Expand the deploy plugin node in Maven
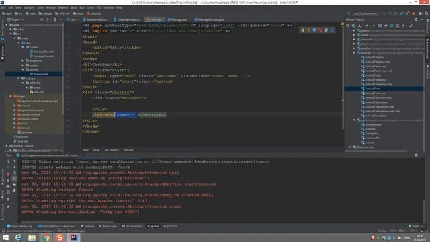The image size is (430, 242). coord(354,30)
